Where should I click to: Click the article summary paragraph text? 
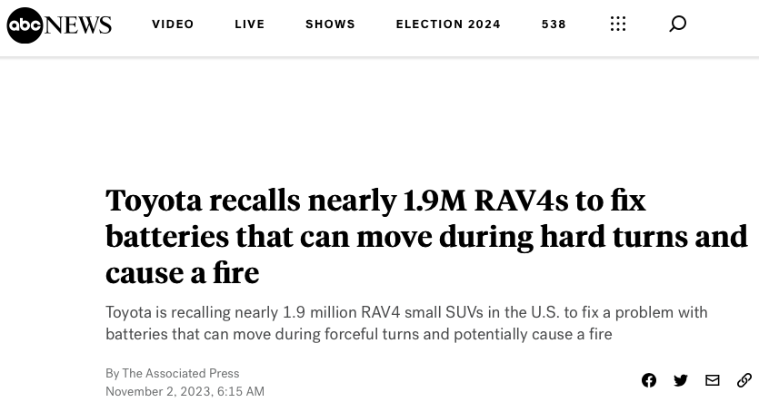[406, 323]
